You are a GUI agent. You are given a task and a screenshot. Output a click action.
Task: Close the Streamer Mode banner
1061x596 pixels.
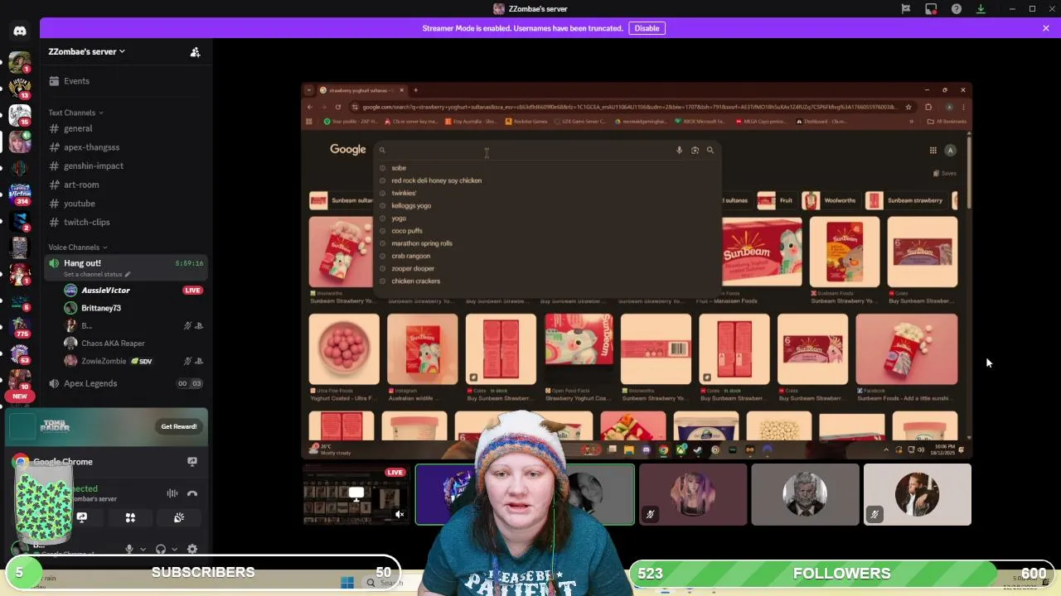(x=1046, y=28)
